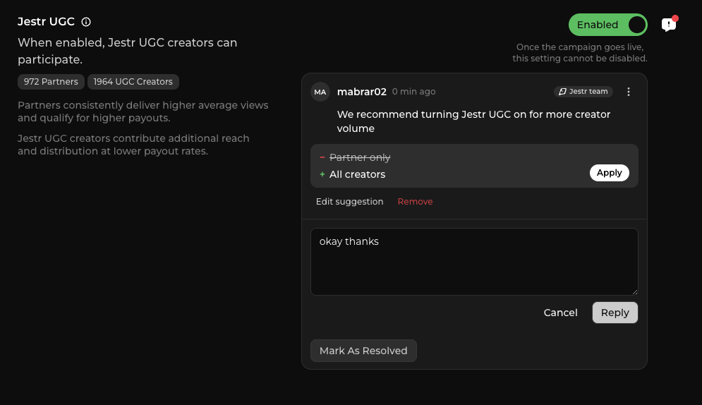This screenshot has height=405, width=702.
Task: Mark the comment thread as resolved
Action: point(363,351)
